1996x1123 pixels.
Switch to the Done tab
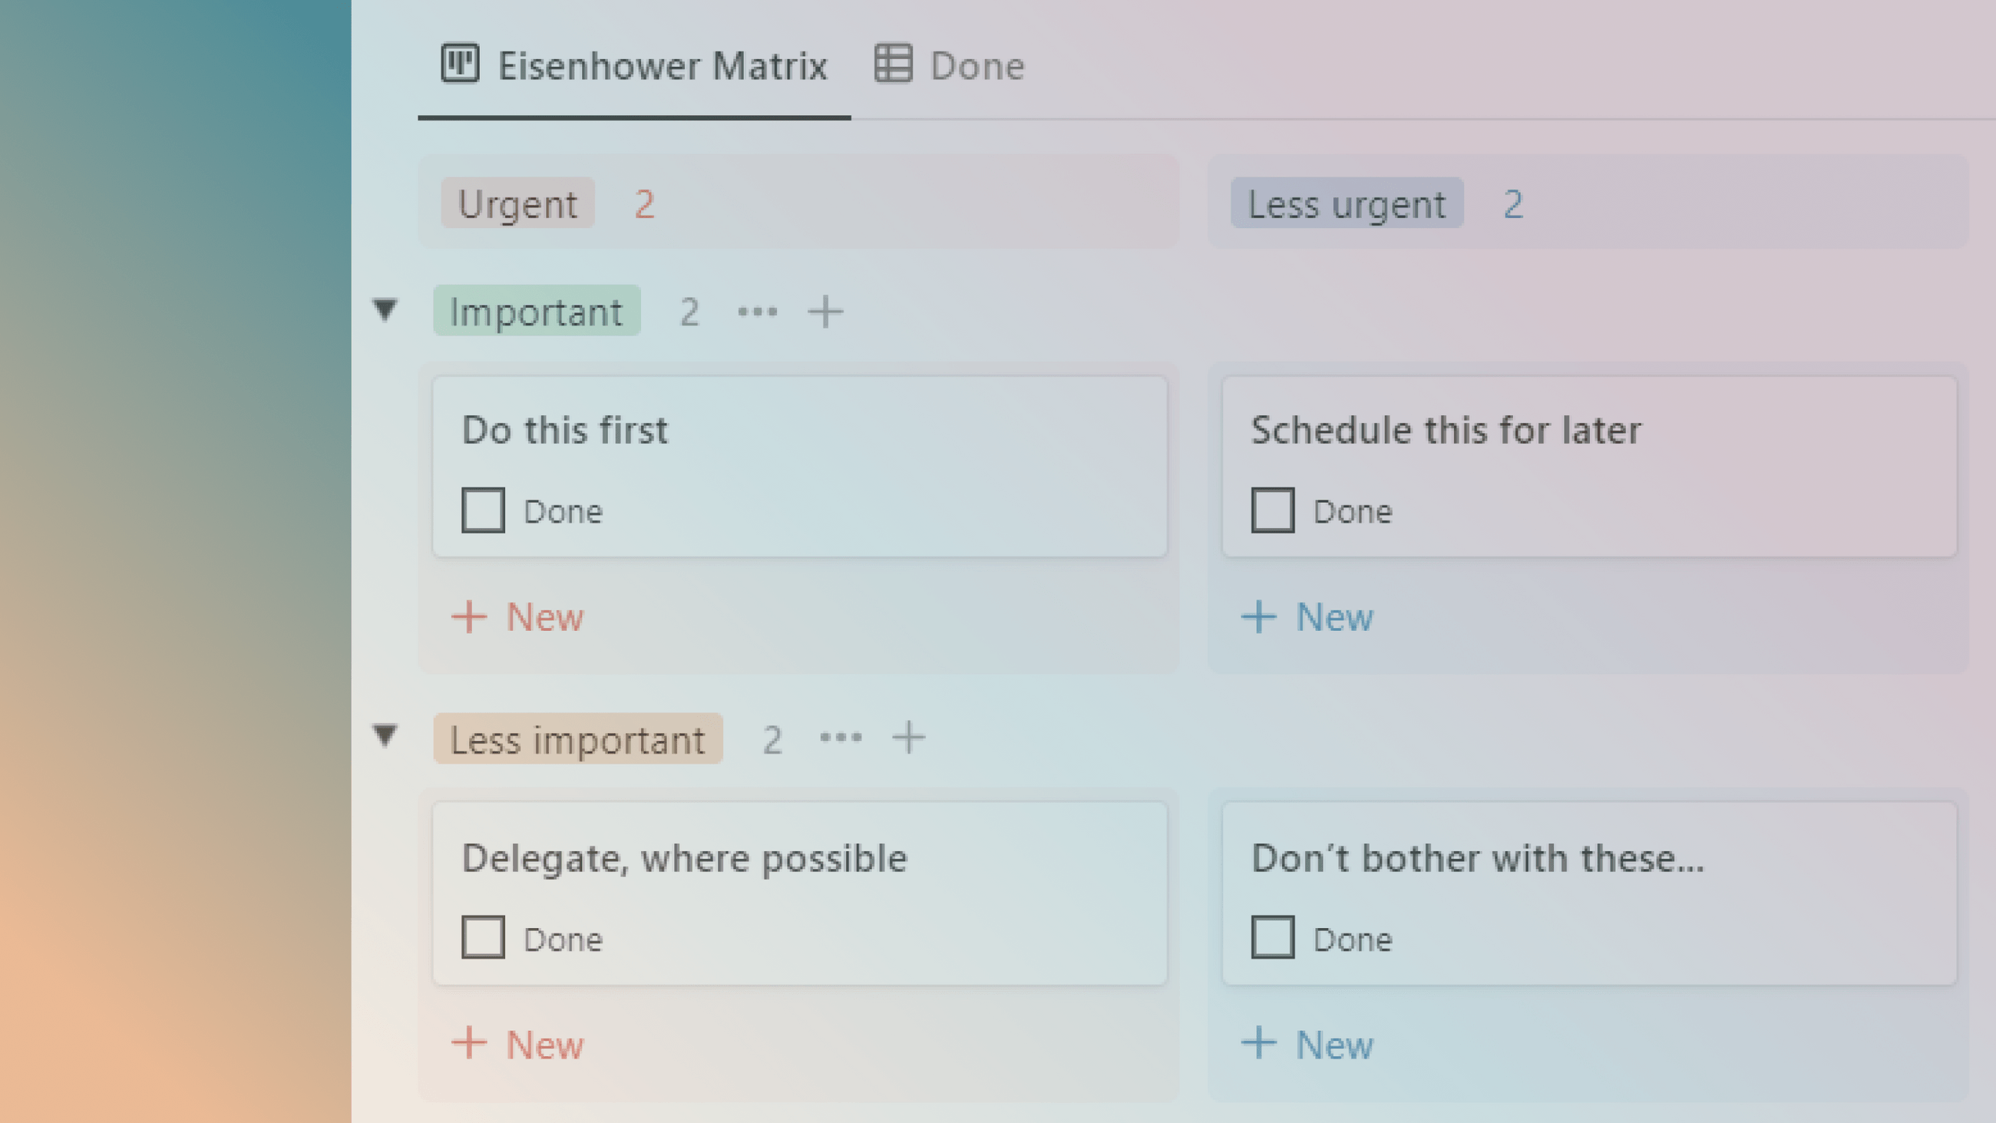pyautogui.click(x=977, y=65)
